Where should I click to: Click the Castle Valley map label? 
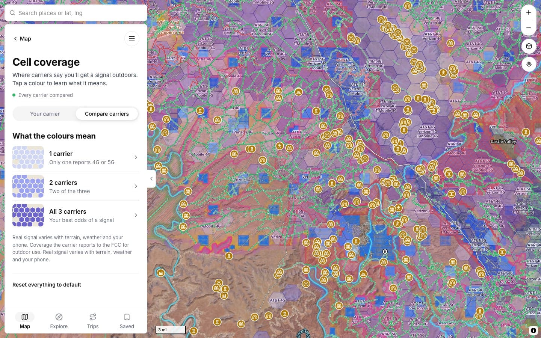click(503, 142)
